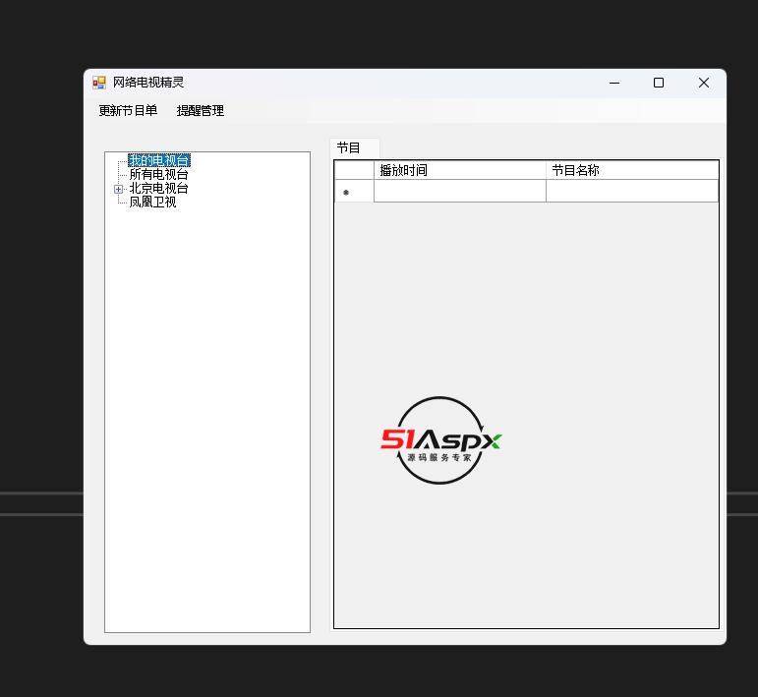
Task: Click the 网络电视精灵 app icon in title bar
Action: coord(99,83)
